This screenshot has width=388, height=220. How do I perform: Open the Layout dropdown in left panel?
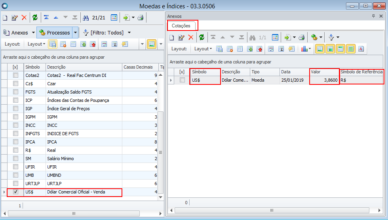click(36, 44)
